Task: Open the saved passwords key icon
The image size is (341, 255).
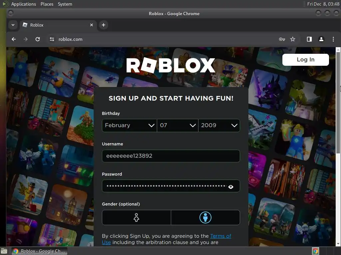Action: click(x=282, y=39)
